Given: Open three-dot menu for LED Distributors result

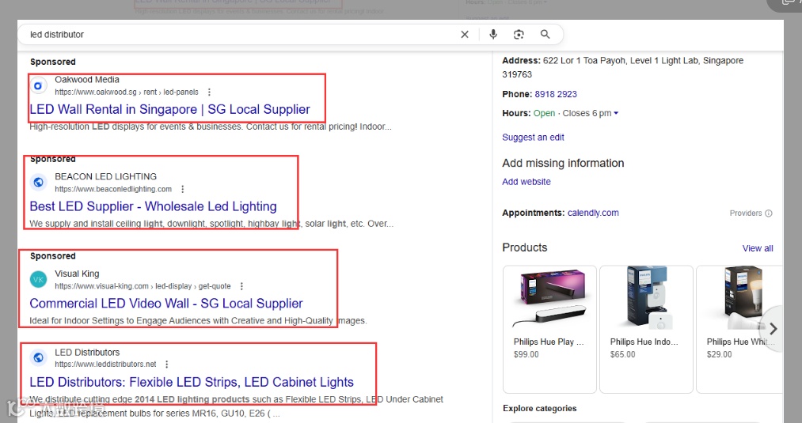Looking at the screenshot, I should [167, 364].
